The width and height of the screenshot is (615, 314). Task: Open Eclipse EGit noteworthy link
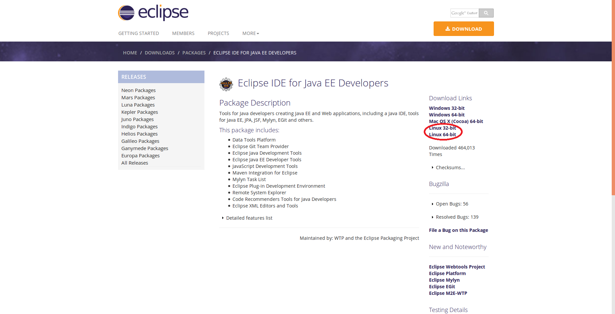click(x=442, y=287)
